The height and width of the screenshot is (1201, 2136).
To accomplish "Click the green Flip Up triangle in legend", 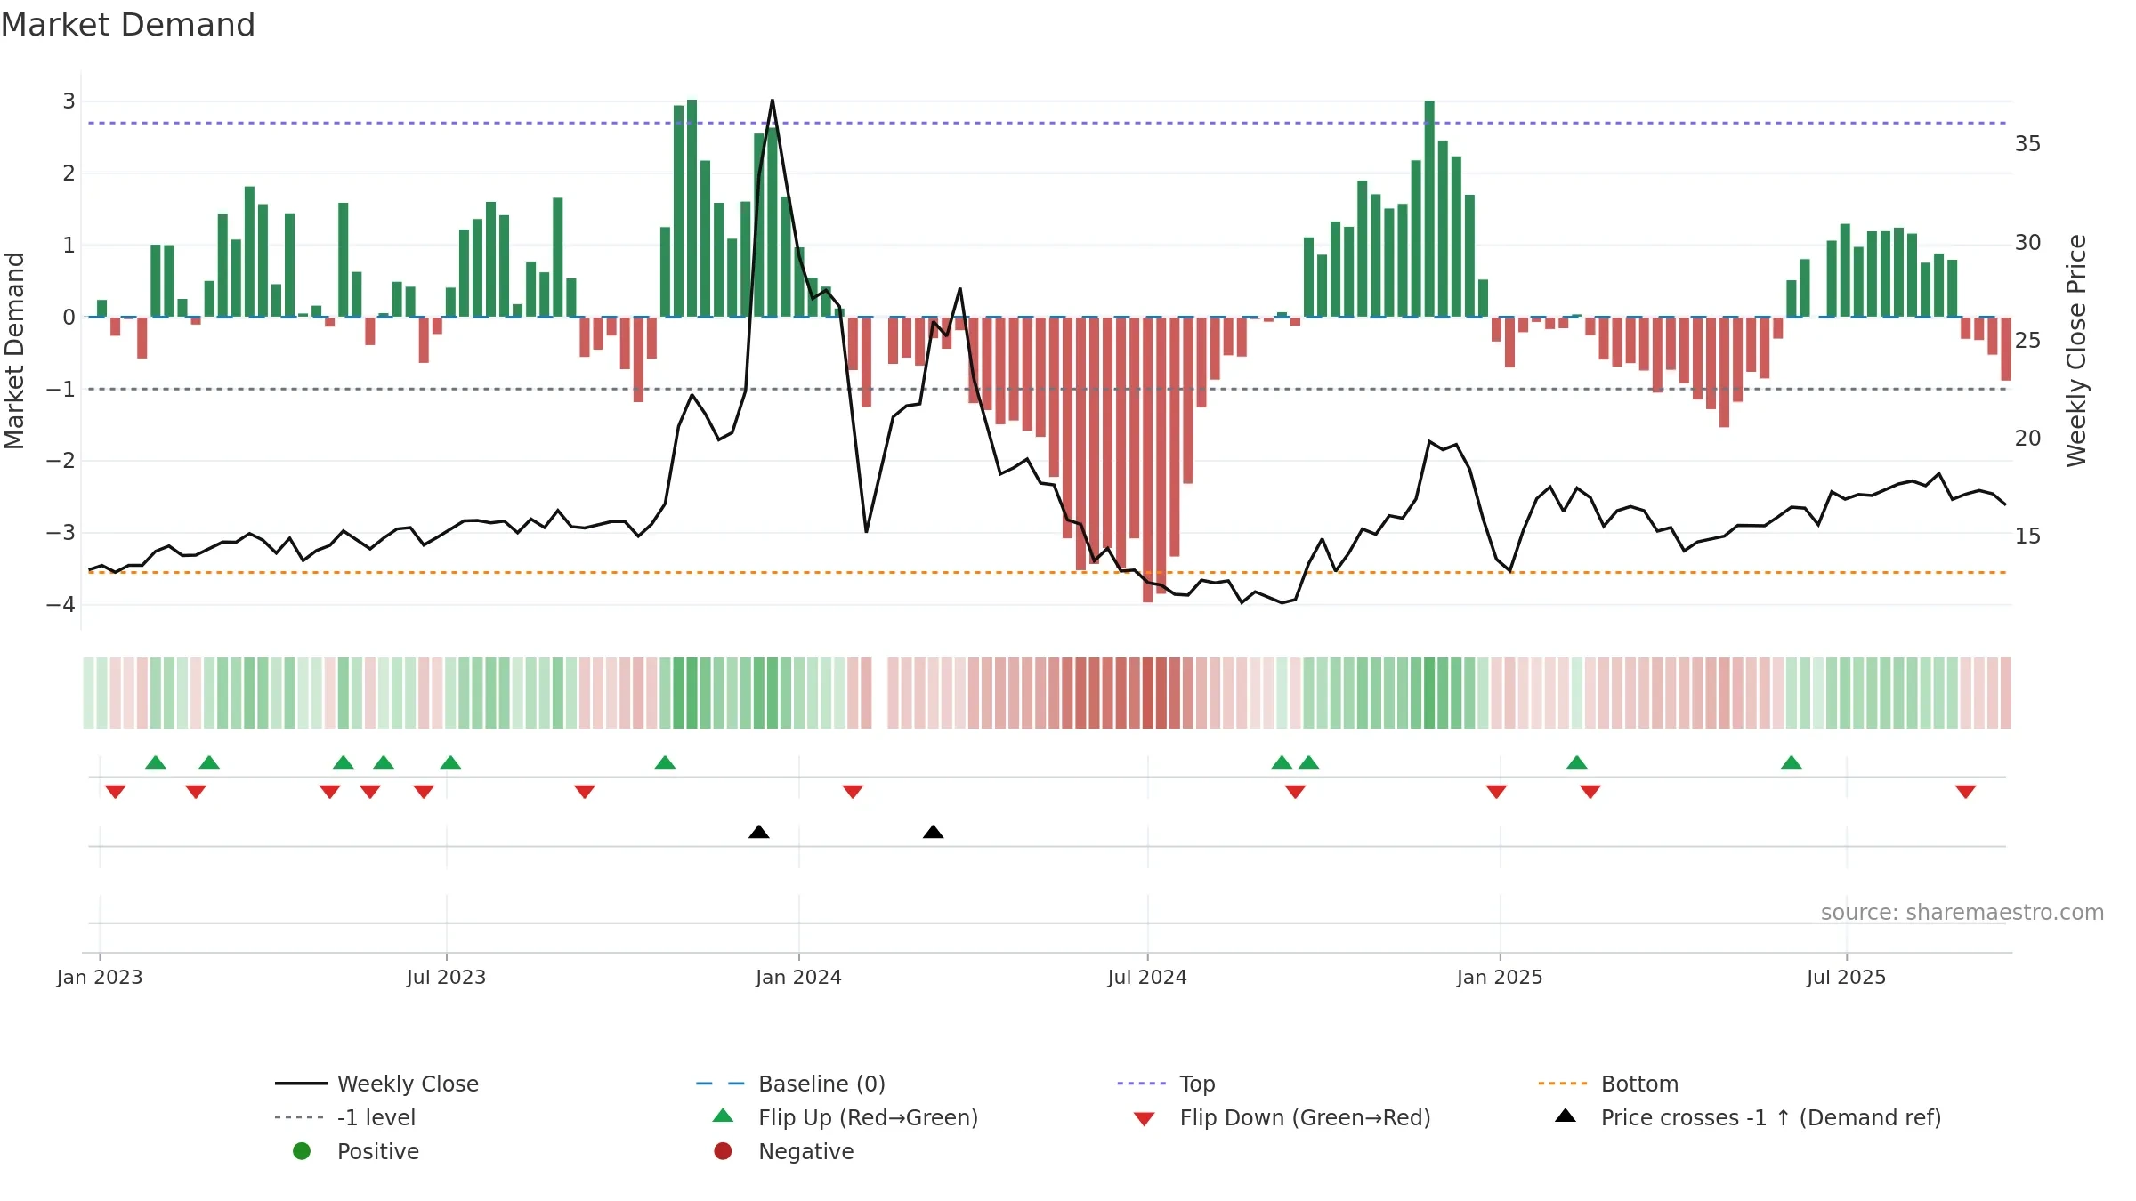I will [x=723, y=1116].
